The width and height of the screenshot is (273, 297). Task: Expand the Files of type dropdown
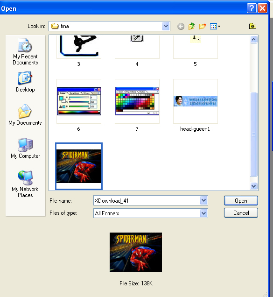203,213
